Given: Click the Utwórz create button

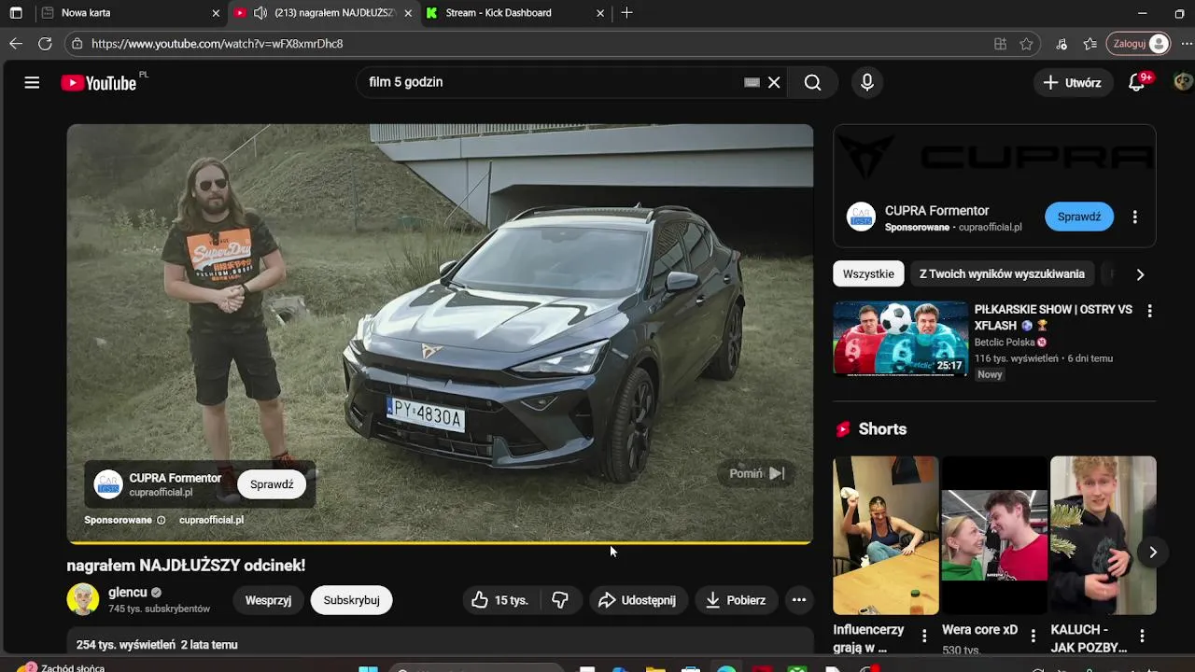Looking at the screenshot, I should coord(1072,82).
